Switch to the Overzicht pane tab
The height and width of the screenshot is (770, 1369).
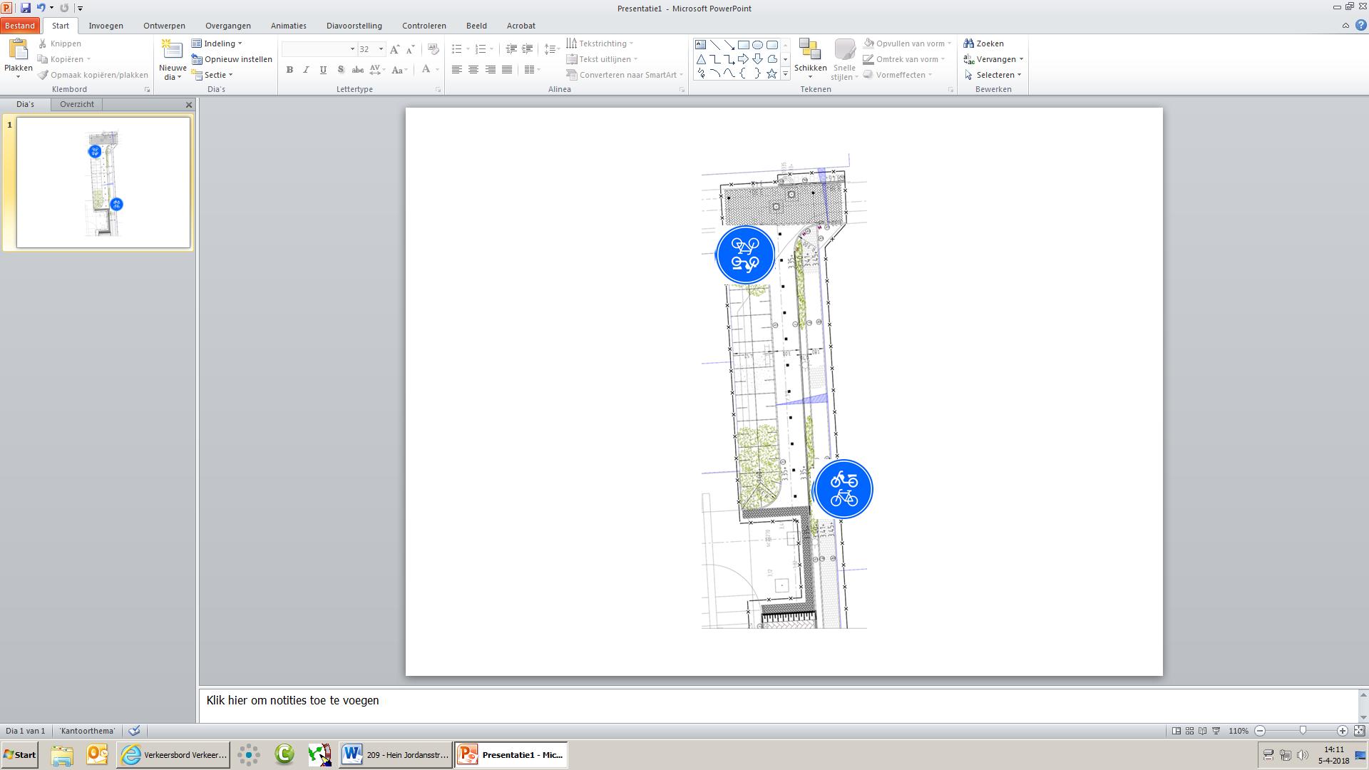coord(77,104)
